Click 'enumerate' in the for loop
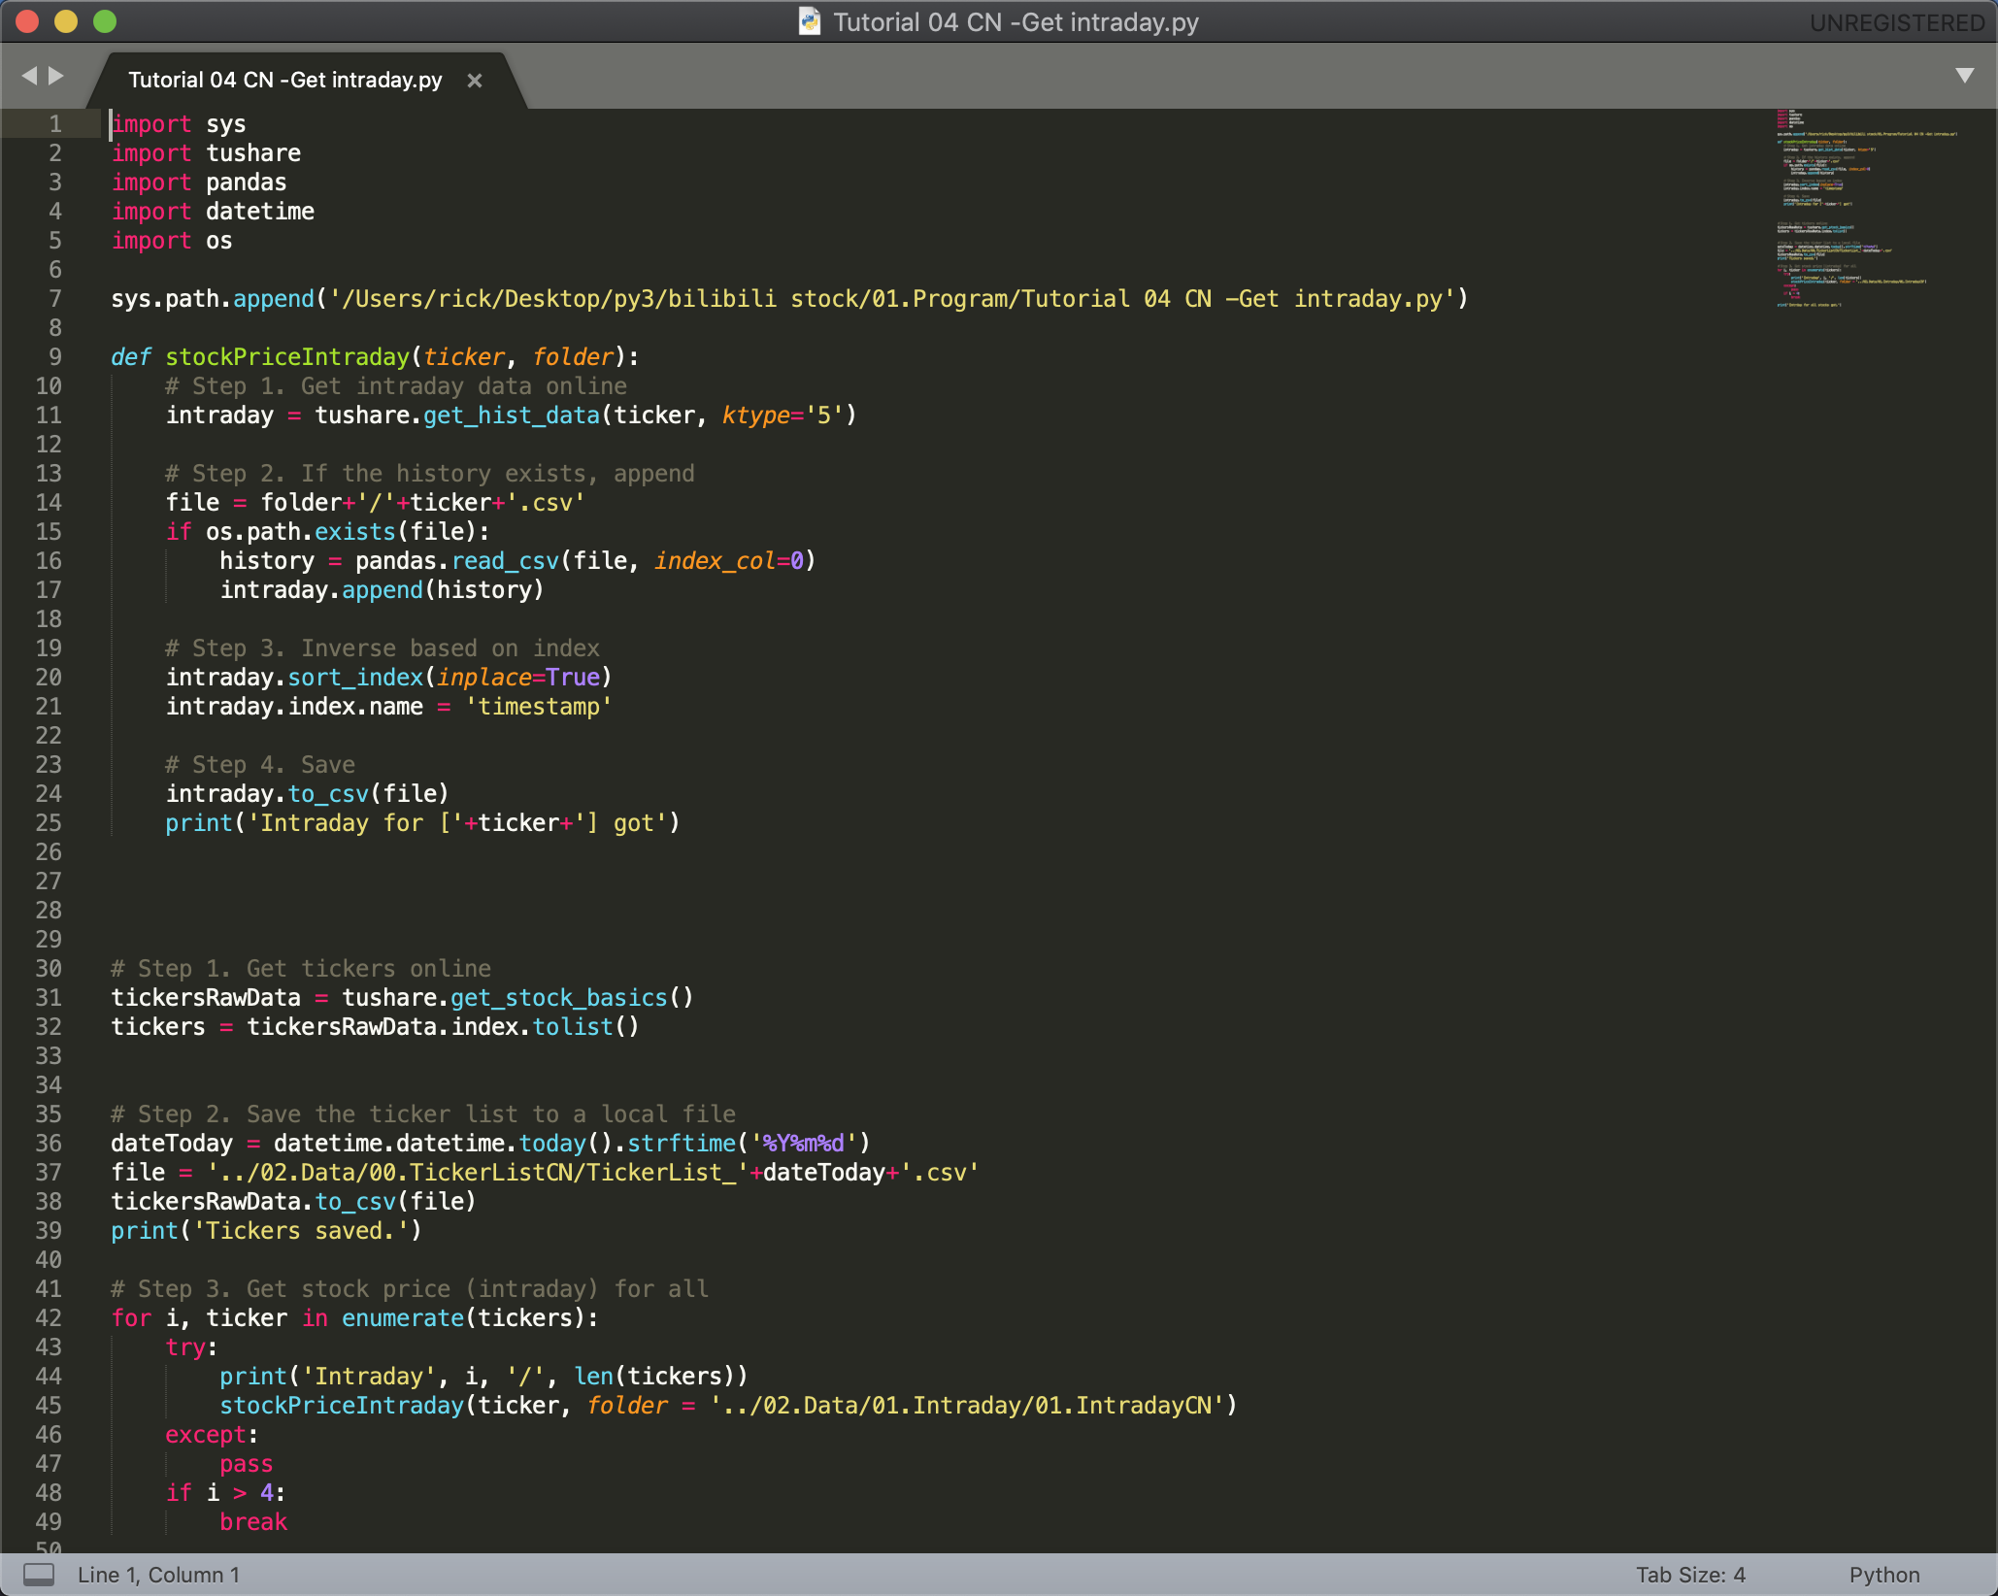This screenshot has height=1596, width=1998. (403, 1318)
